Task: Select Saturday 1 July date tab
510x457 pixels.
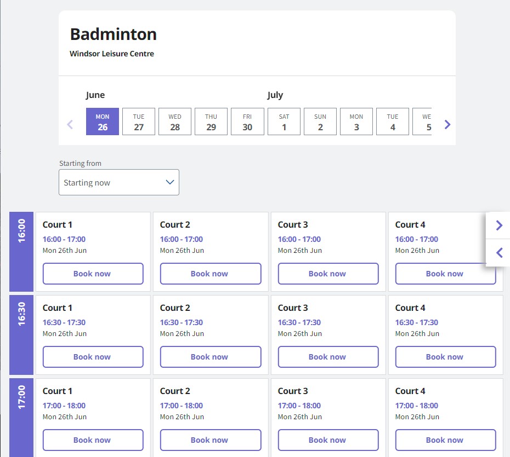Action: tap(284, 122)
